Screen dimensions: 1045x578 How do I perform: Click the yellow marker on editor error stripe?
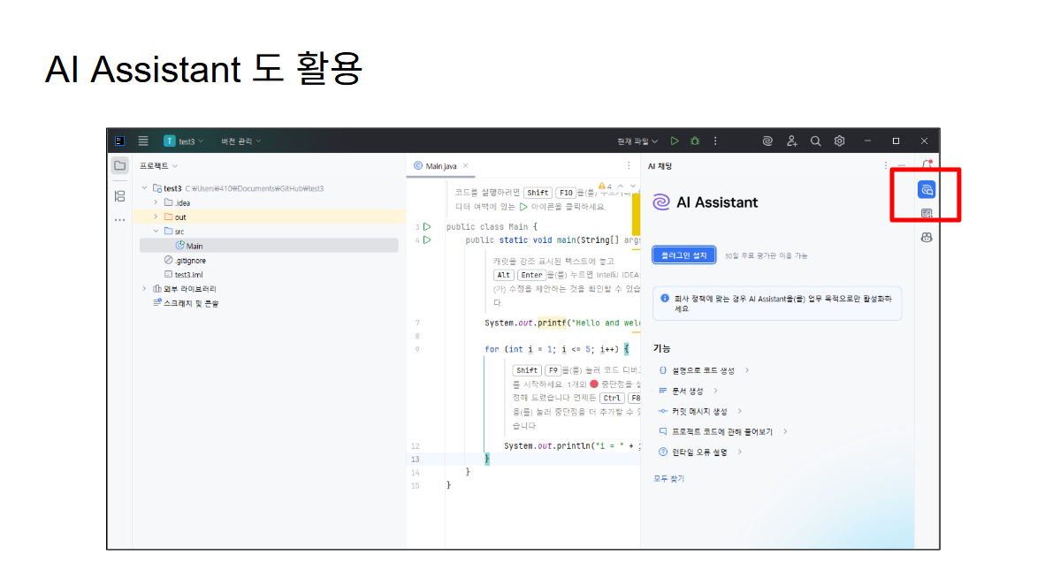tap(636, 215)
